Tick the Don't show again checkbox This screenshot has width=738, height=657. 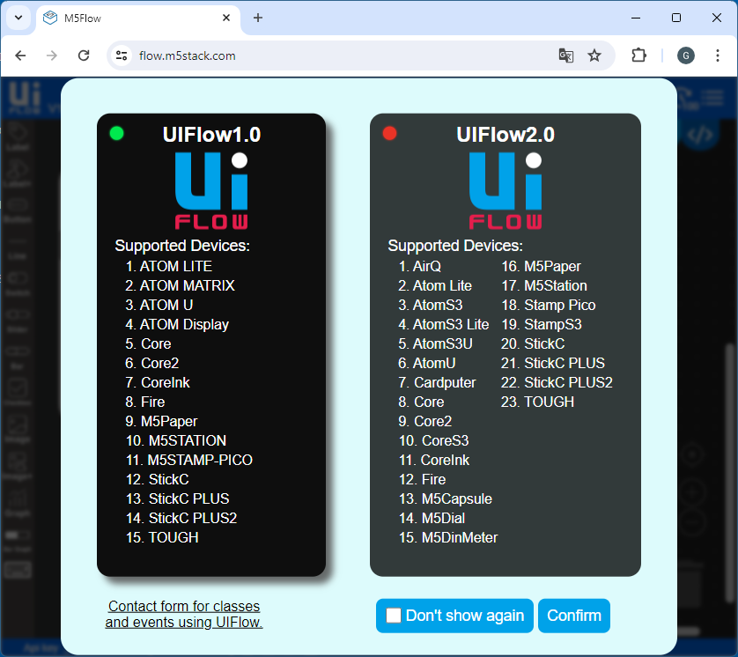pyautogui.click(x=394, y=615)
